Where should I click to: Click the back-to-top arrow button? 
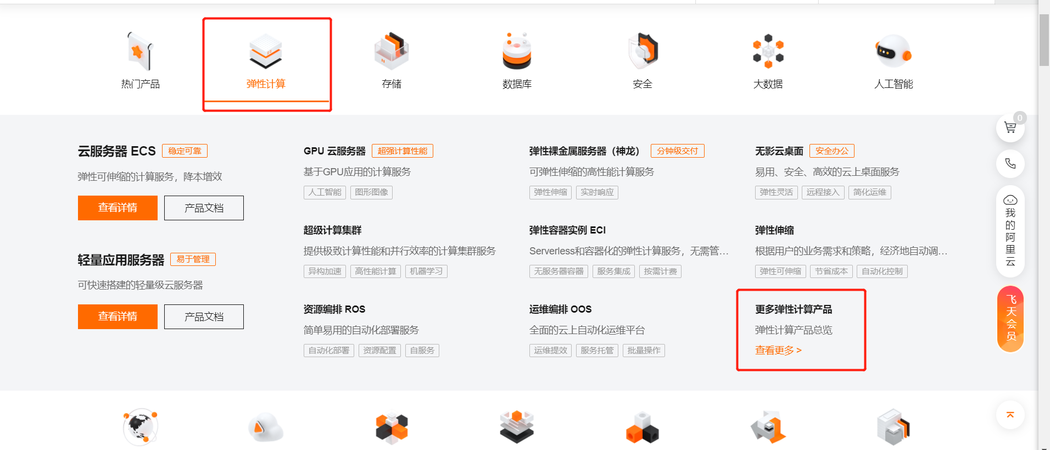click(1010, 415)
